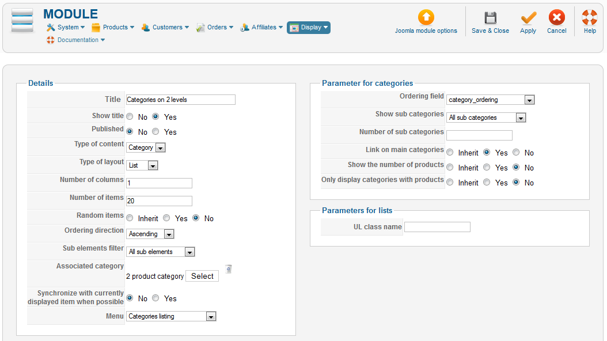The image size is (607, 341).
Task: Click the Apply checkmark icon
Action: [528, 18]
